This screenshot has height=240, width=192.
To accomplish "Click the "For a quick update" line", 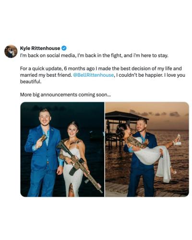I will click(x=101, y=69).
